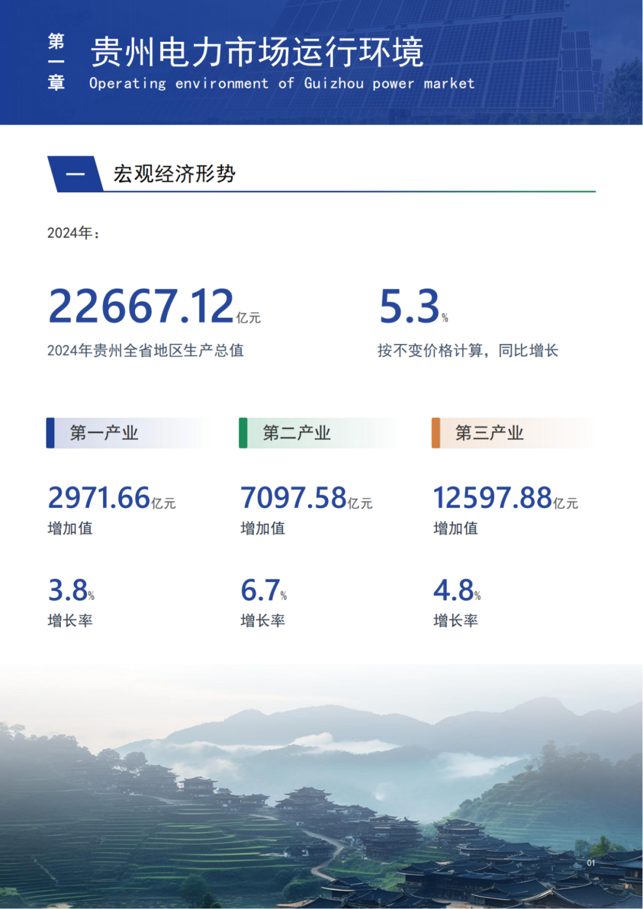
Task: Click the 第一产业 header
Action: coord(104,433)
